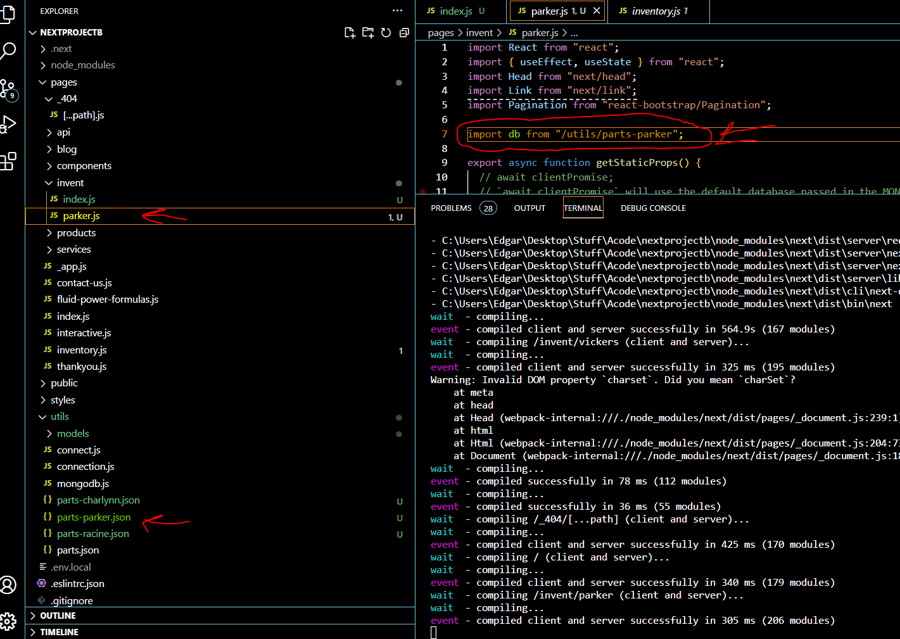The width and height of the screenshot is (900, 639).
Task: Open the DEBUG CONSOLE panel
Action: (x=653, y=207)
